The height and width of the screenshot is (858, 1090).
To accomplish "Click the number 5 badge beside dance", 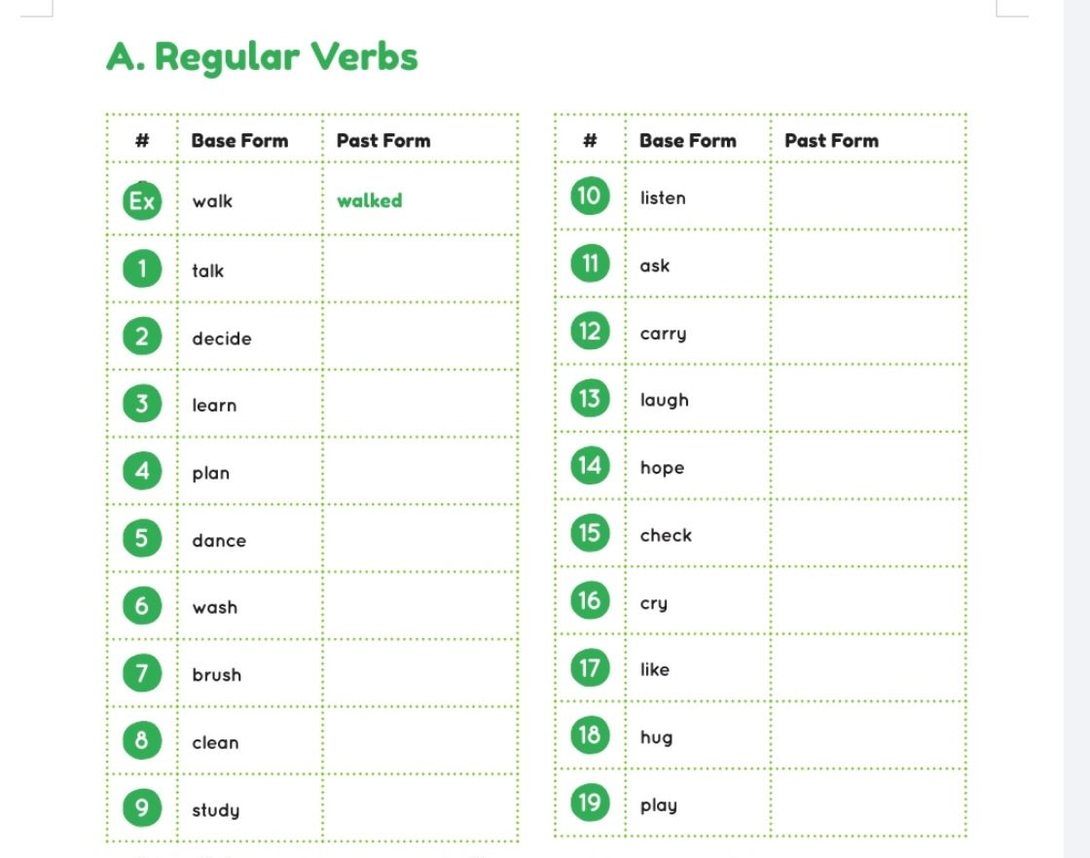I will [x=142, y=538].
